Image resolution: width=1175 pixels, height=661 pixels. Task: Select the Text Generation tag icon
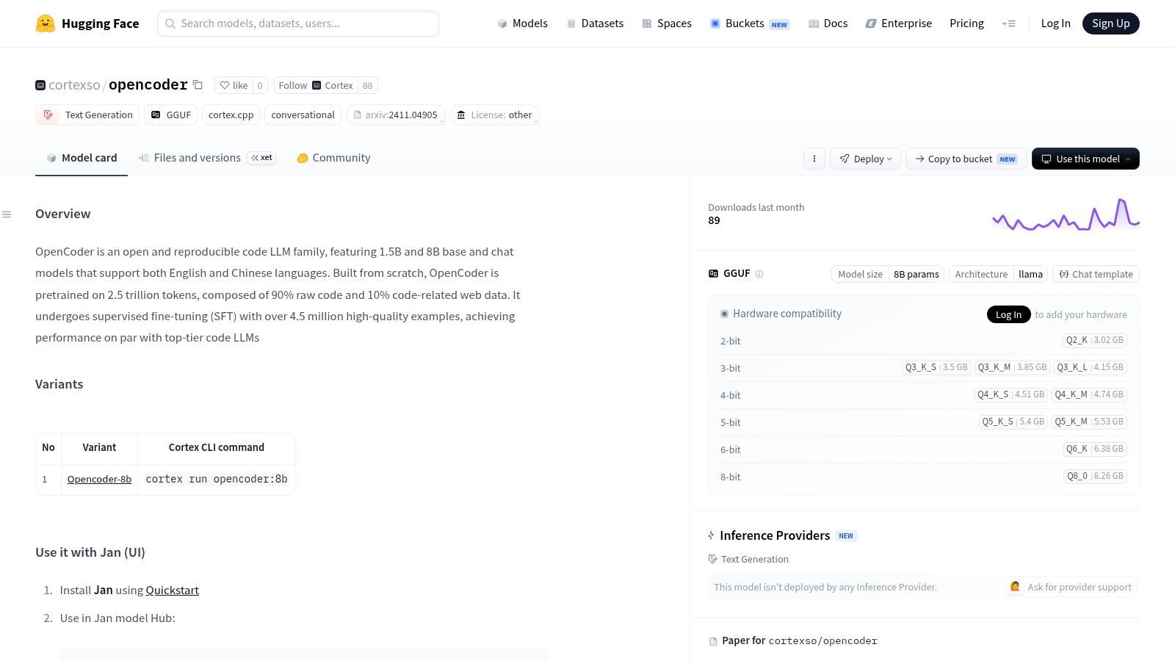coord(48,115)
